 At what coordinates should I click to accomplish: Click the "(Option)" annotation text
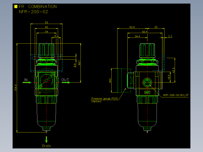(x=96, y=101)
